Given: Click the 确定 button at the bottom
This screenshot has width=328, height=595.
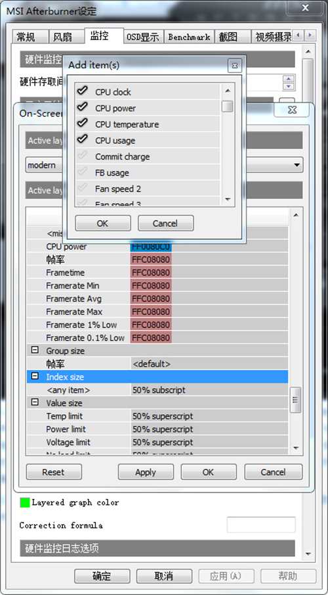Looking at the screenshot, I should [102, 576].
